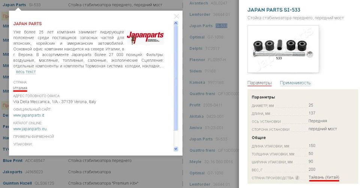This screenshot has height=188, width=360.
Task: Click the popup scrollbar down arrow
Action: pyautogui.click(x=176, y=149)
